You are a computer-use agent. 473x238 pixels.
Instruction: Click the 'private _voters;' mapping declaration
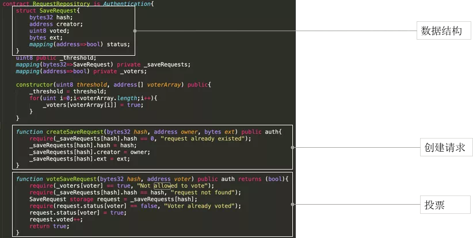click(x=82, y=71)
